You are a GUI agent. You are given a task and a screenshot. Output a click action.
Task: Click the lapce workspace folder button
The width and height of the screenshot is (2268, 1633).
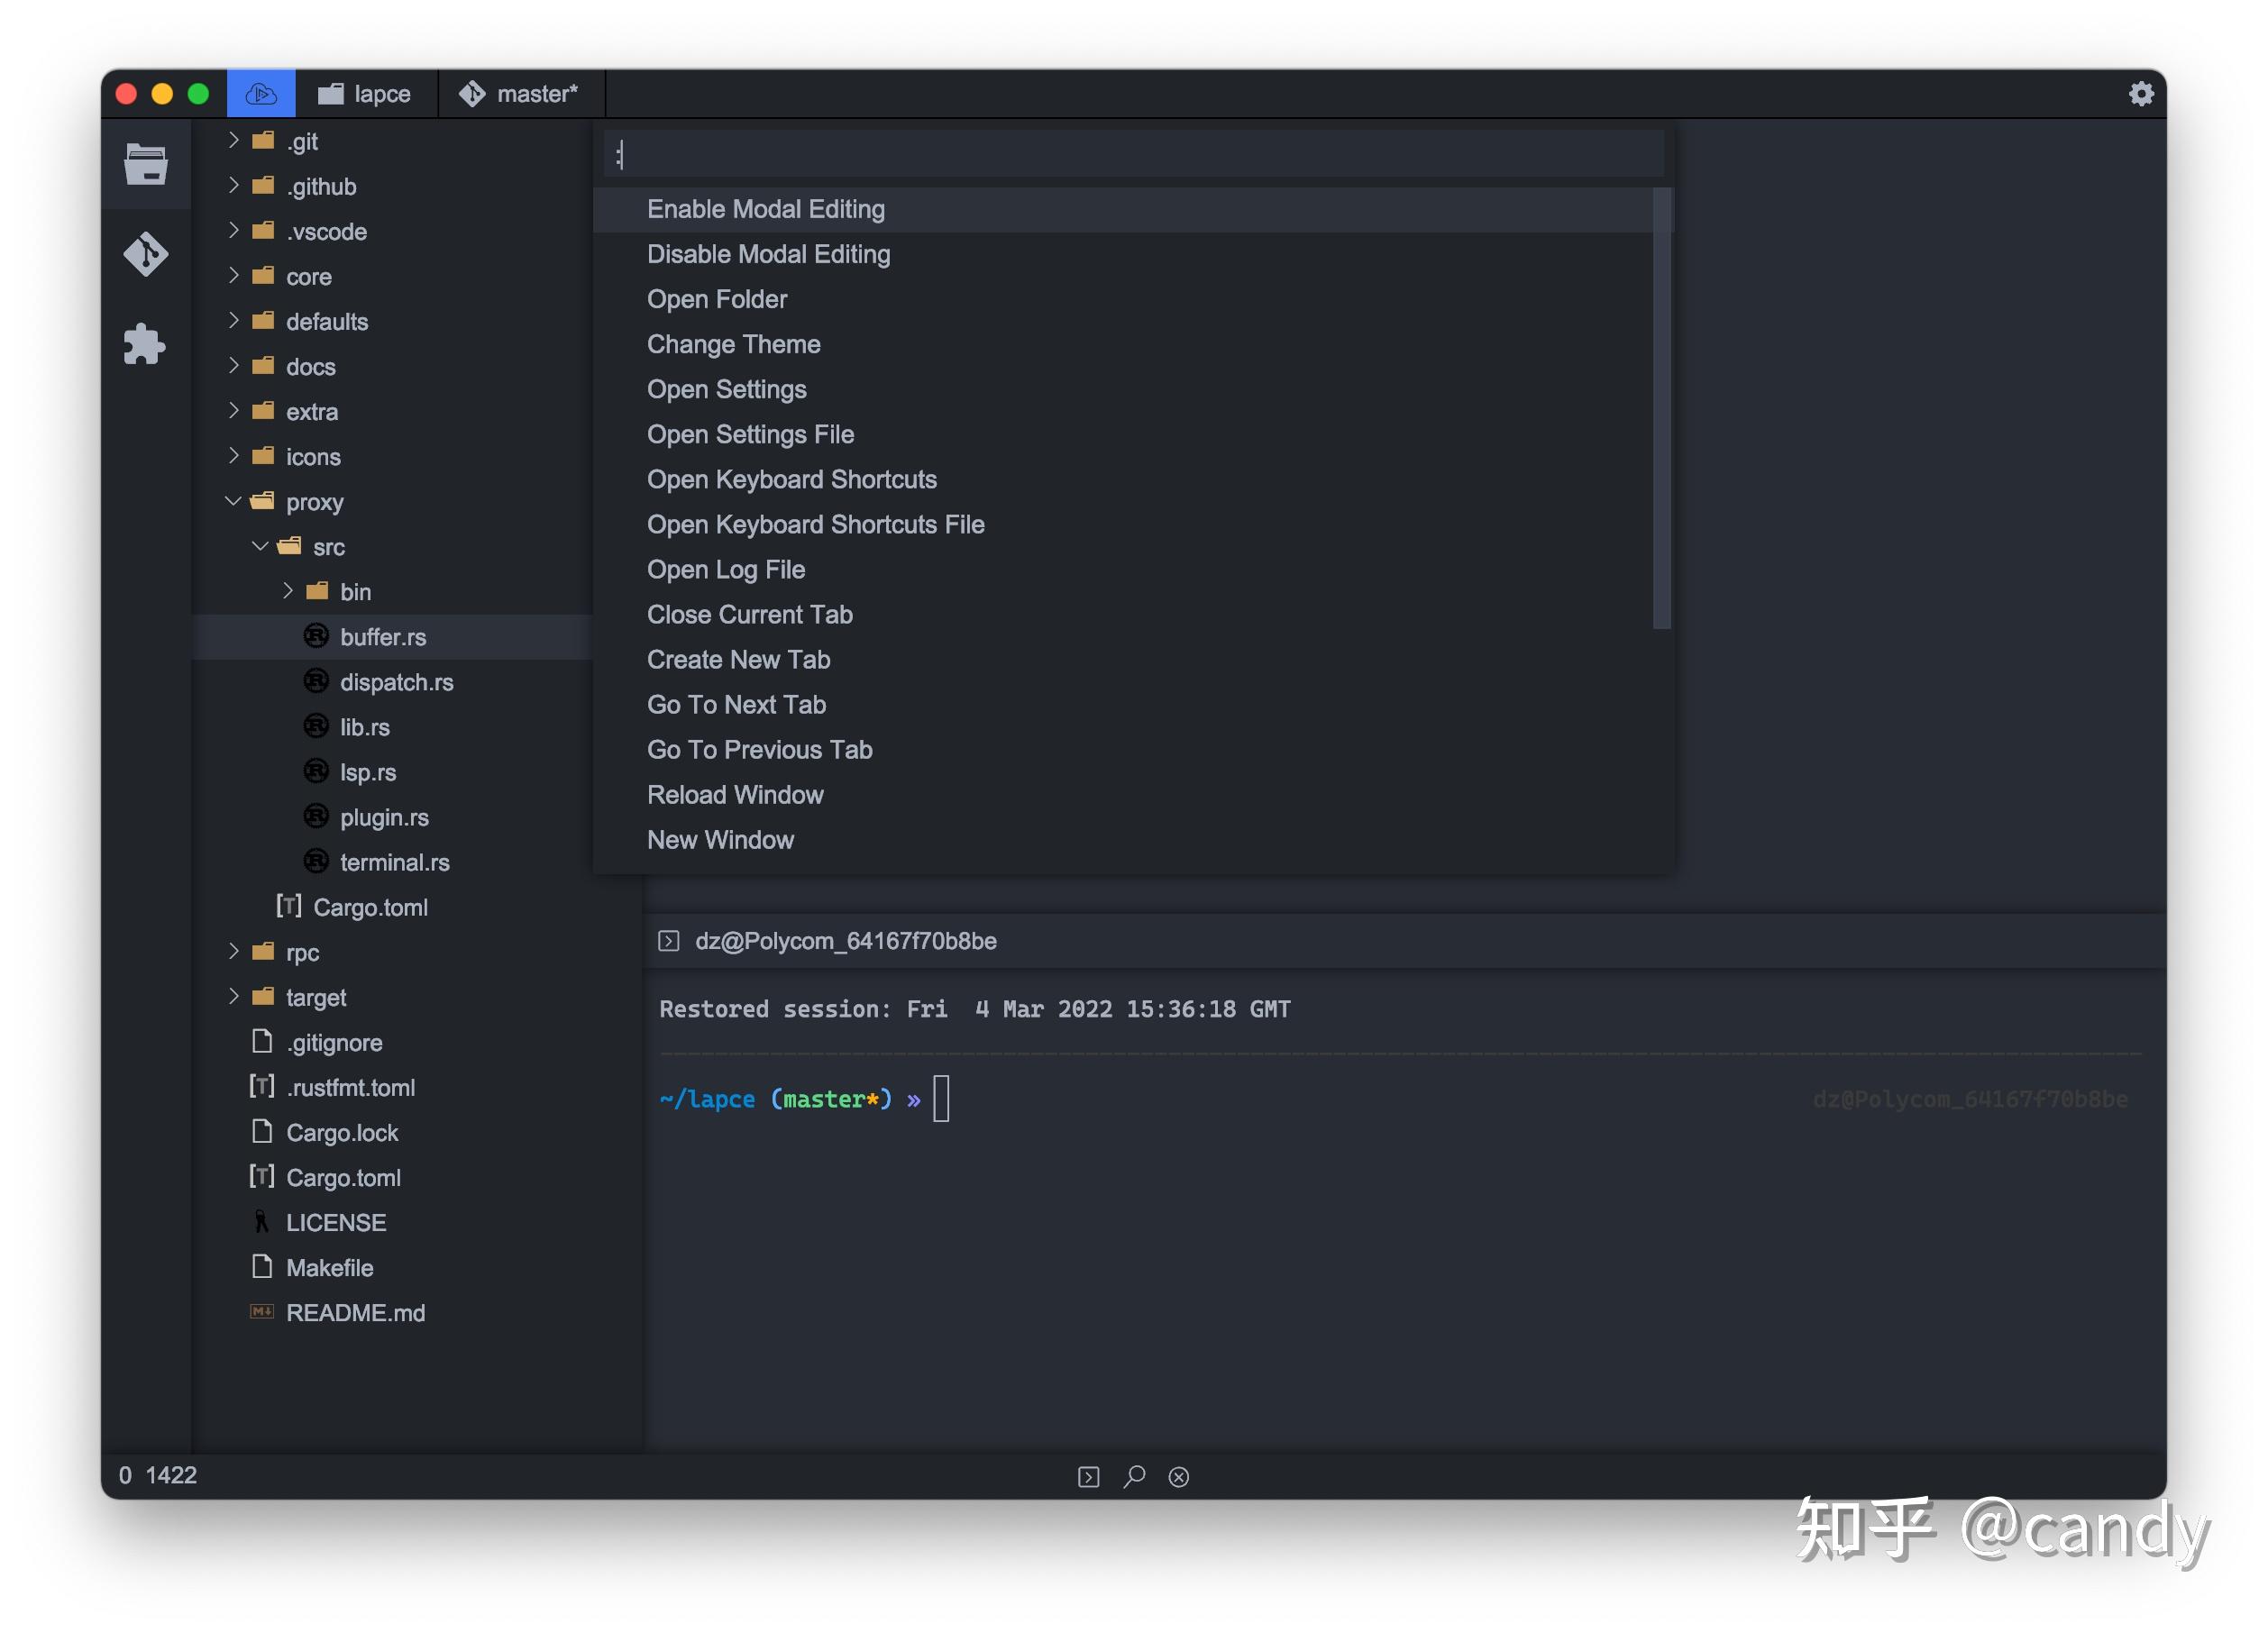click(366, 94)
